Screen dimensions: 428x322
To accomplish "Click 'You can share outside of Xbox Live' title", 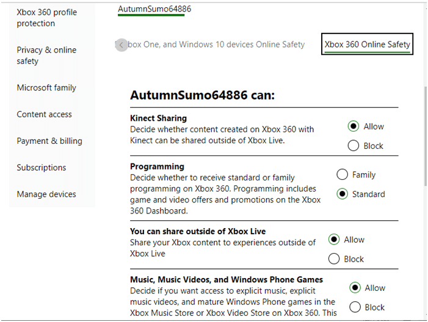I will (198, 231).
